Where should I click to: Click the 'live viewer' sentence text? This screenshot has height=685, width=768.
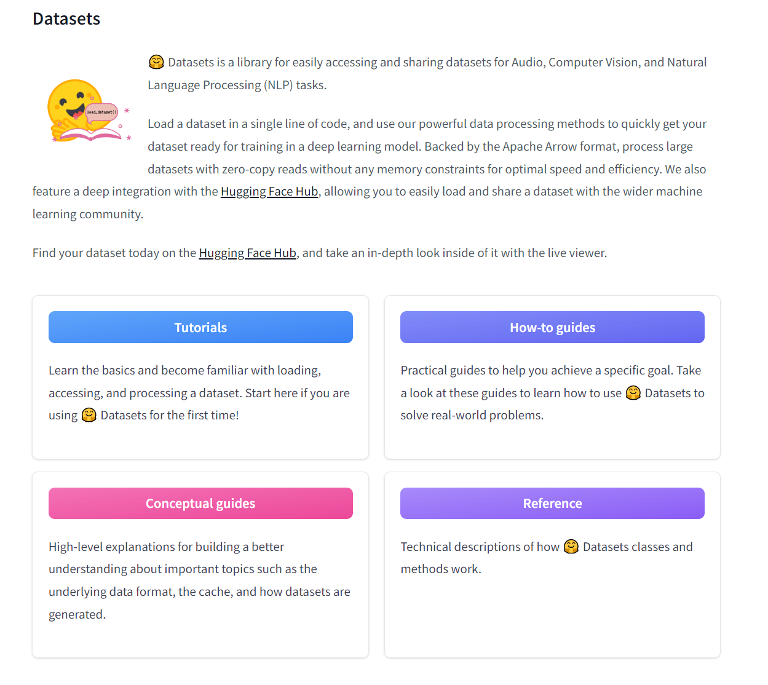click(x=320, y=253)
